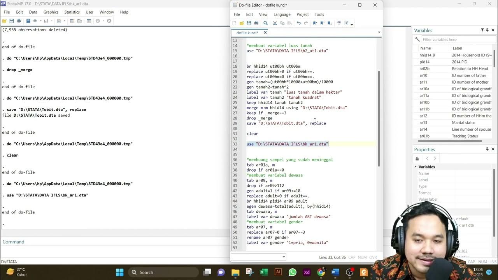
Task: Toggle pin on the Variables panel
Action: pos(487,30)
